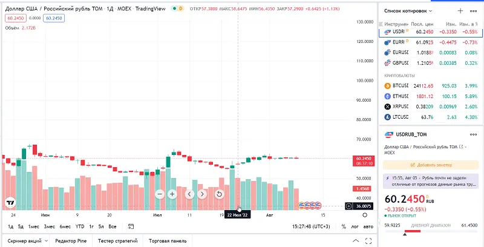Zoom in the chart with plus button
The image size is (484, 247).
coord(172,194)
